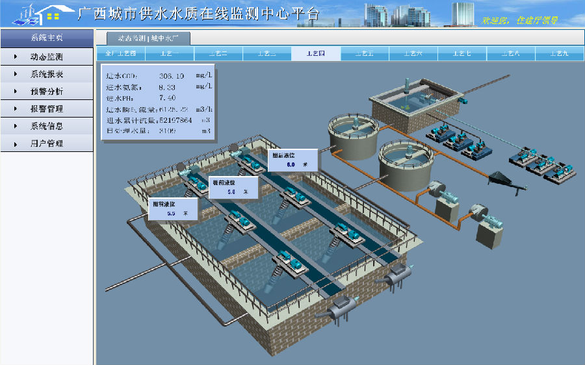Open the 报警管理 menu item
The width and height of the screenshot is (585, 365).
point(47,109)
